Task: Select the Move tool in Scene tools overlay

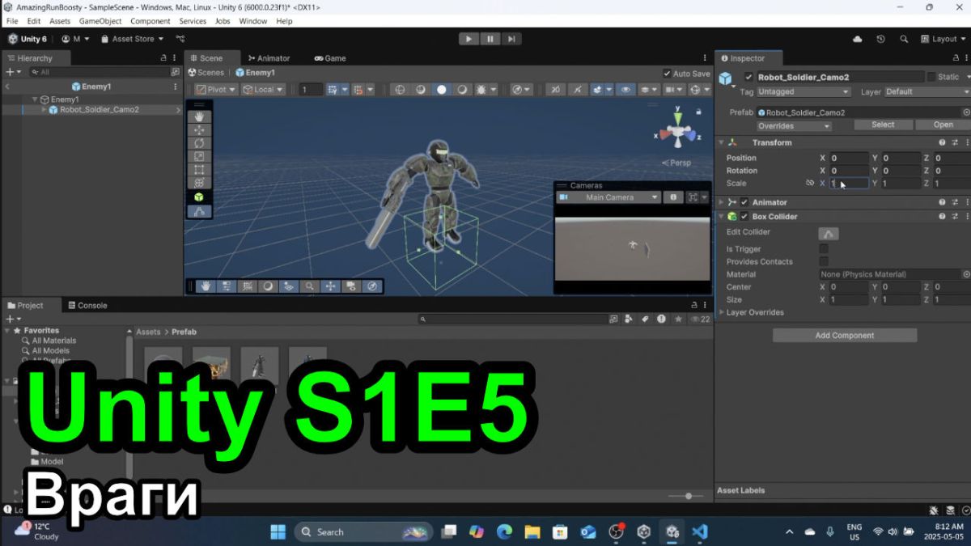Action: [x=199, y=130]
